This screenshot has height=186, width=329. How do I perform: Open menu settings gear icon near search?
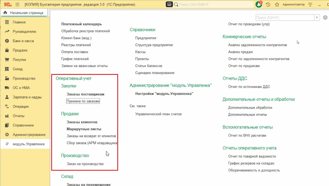(325, 18)
